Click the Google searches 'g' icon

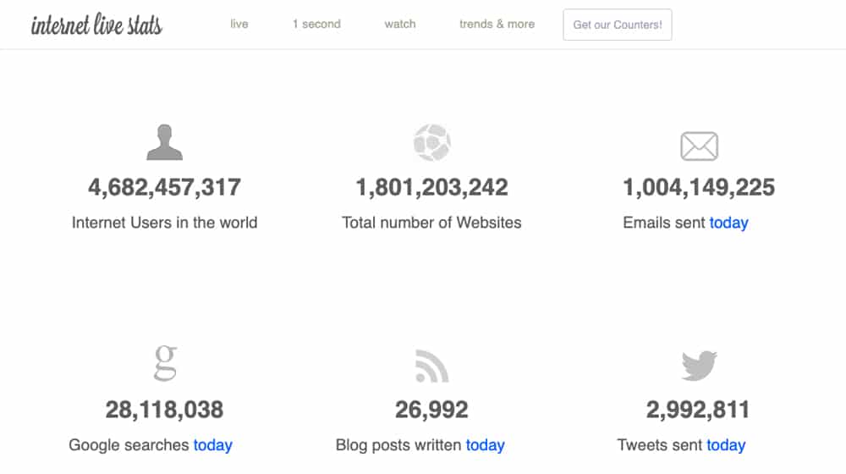point(165,363)
